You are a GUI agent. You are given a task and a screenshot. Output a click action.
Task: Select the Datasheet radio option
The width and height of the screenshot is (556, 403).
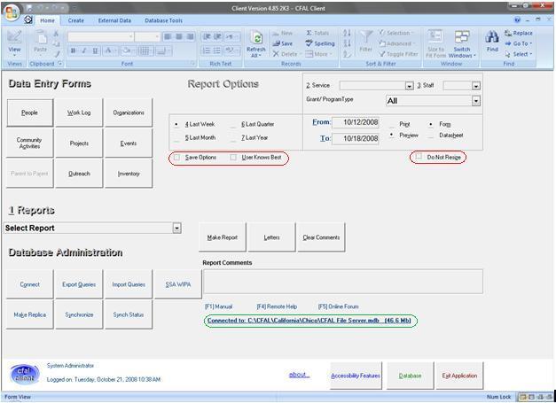(x=431, y=136)
